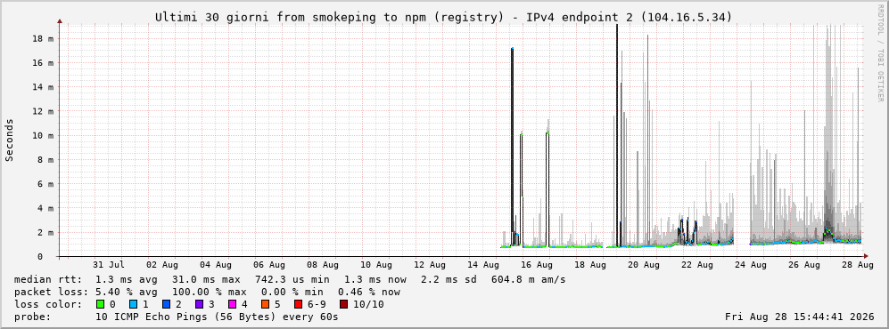Click the timestamp Fri Aug 28 15:44:41 2026

click(800, 317)
